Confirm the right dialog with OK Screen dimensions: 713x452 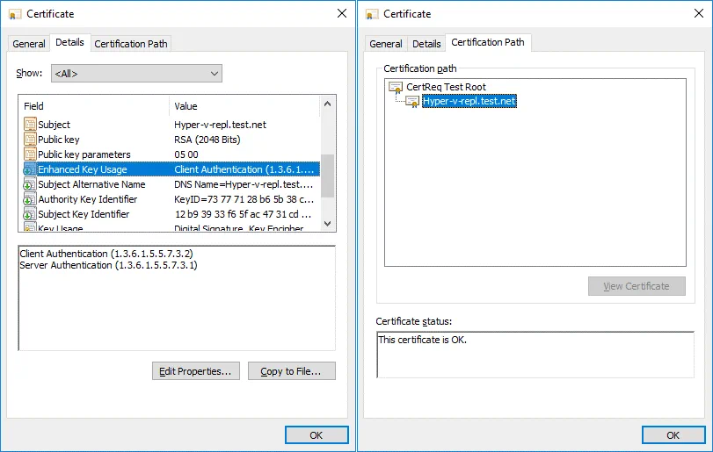[673, 435]
